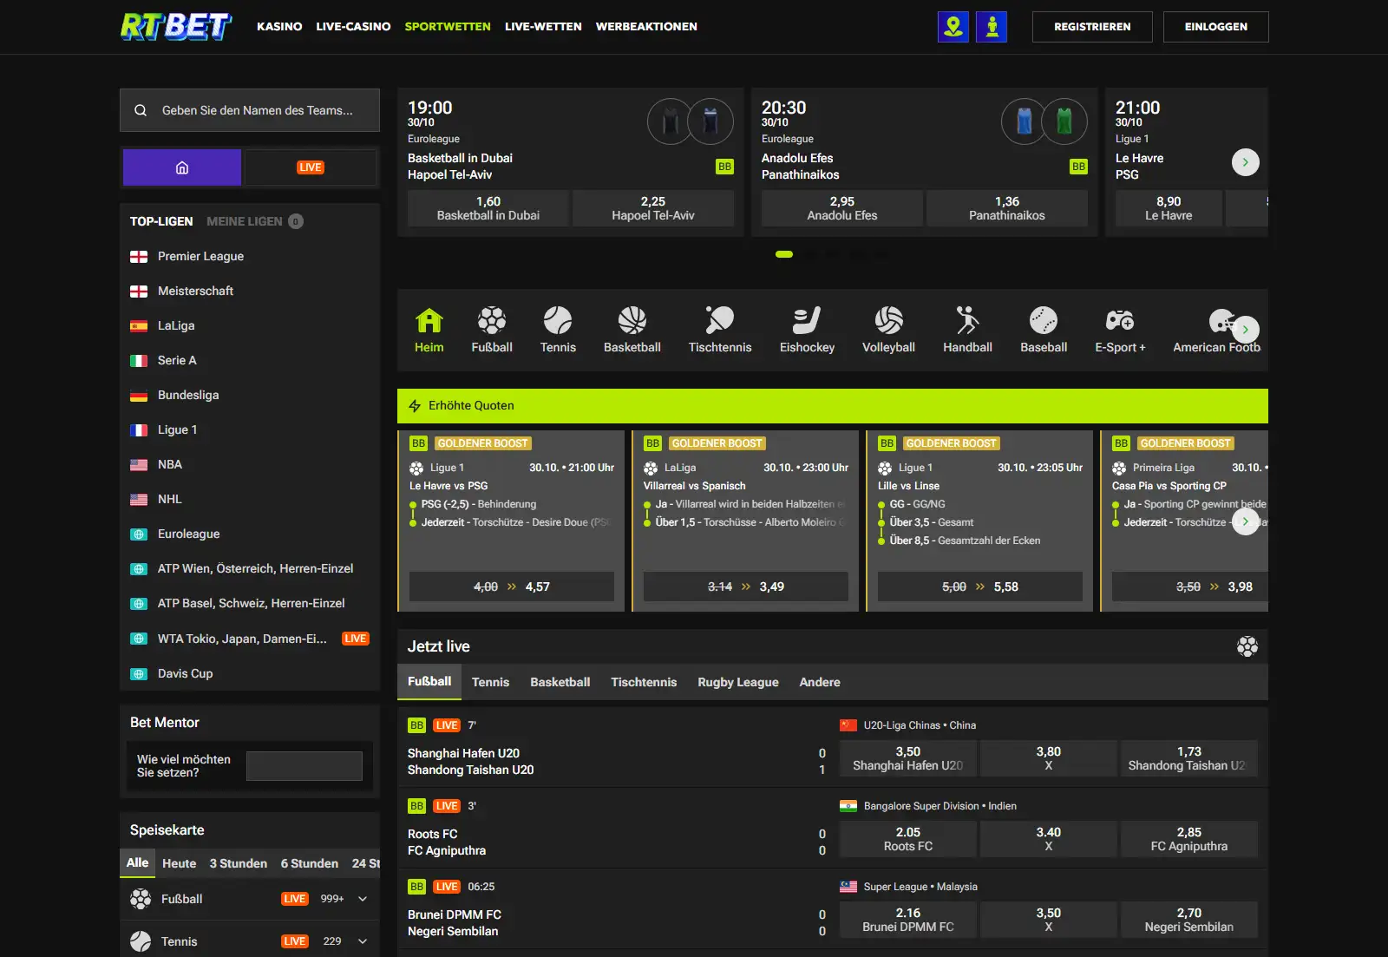Click the RTBet logo
The width and height of the screenshot is (1388, 957).
click(x=176, y=27)
